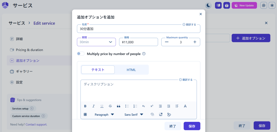Click 終了 button in the dialog
This screenshot has width=277, height=132.
click(173, 126)
